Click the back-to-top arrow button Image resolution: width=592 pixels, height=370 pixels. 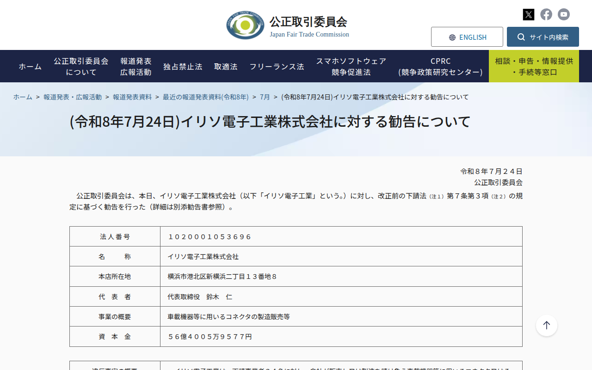547,326
